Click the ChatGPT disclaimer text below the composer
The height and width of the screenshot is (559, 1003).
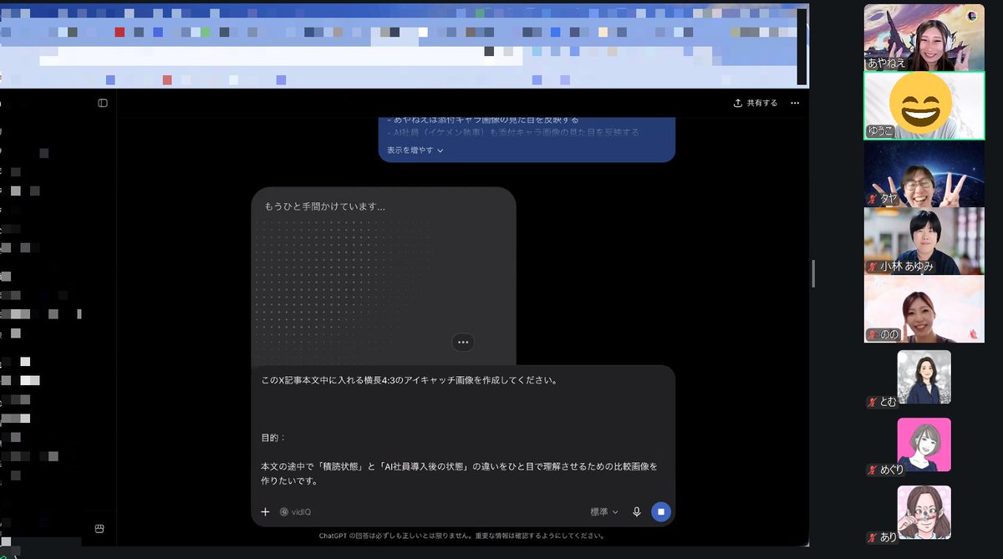(462, 536)
